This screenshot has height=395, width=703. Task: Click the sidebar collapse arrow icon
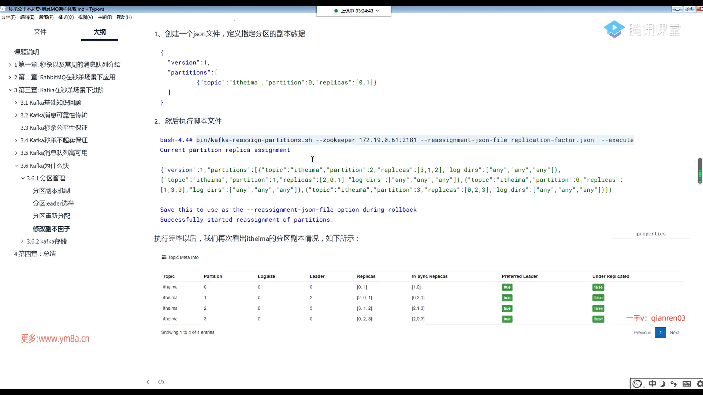click(148, 382)
